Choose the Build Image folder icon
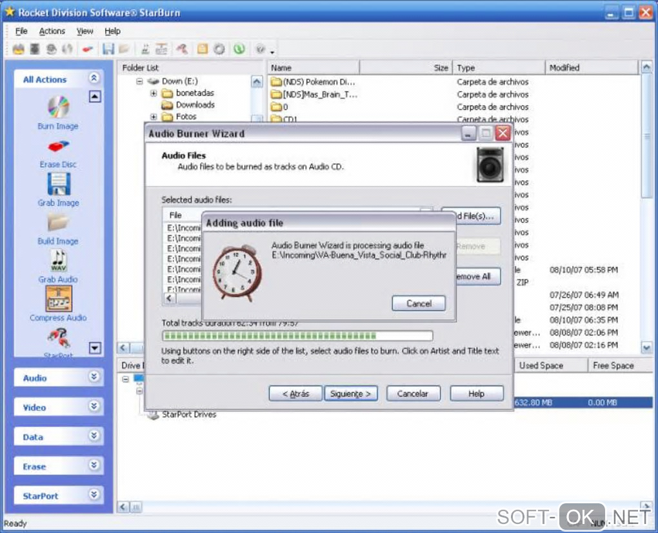Screen dimensions: 658x533 click(58, 223)
